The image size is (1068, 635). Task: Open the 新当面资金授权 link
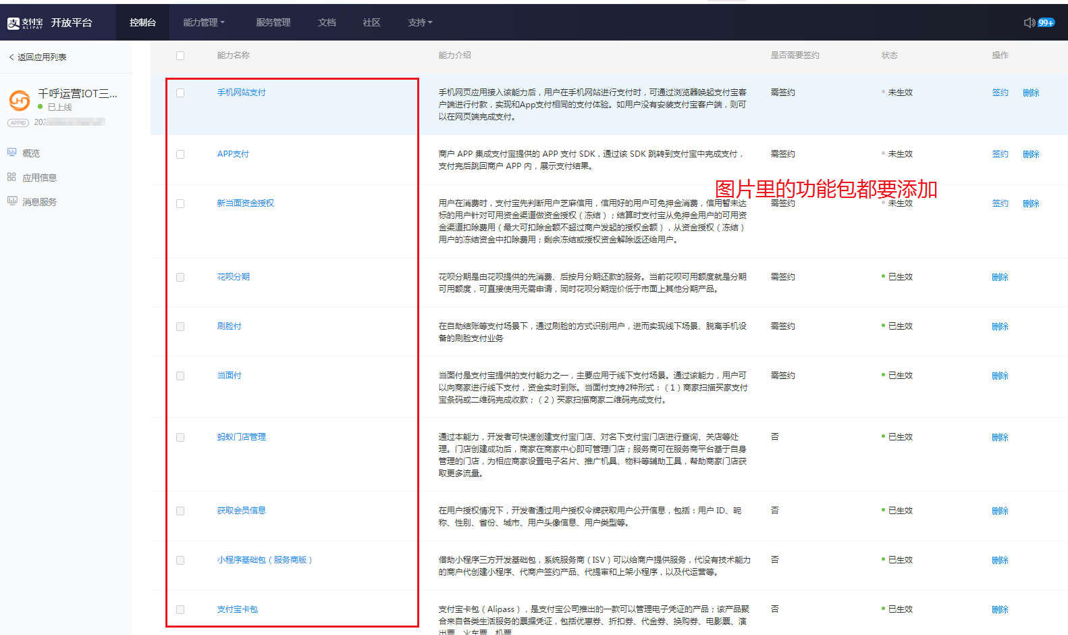(245, 203)
